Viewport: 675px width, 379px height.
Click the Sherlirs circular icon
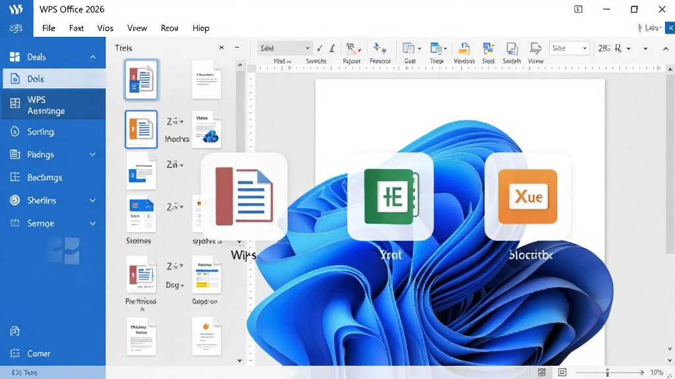pos(15,200)
